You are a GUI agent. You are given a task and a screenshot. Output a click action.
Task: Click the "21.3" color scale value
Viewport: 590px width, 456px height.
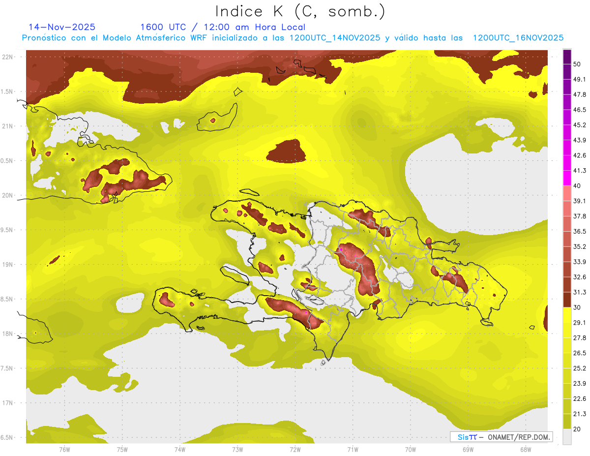point(579,414)
